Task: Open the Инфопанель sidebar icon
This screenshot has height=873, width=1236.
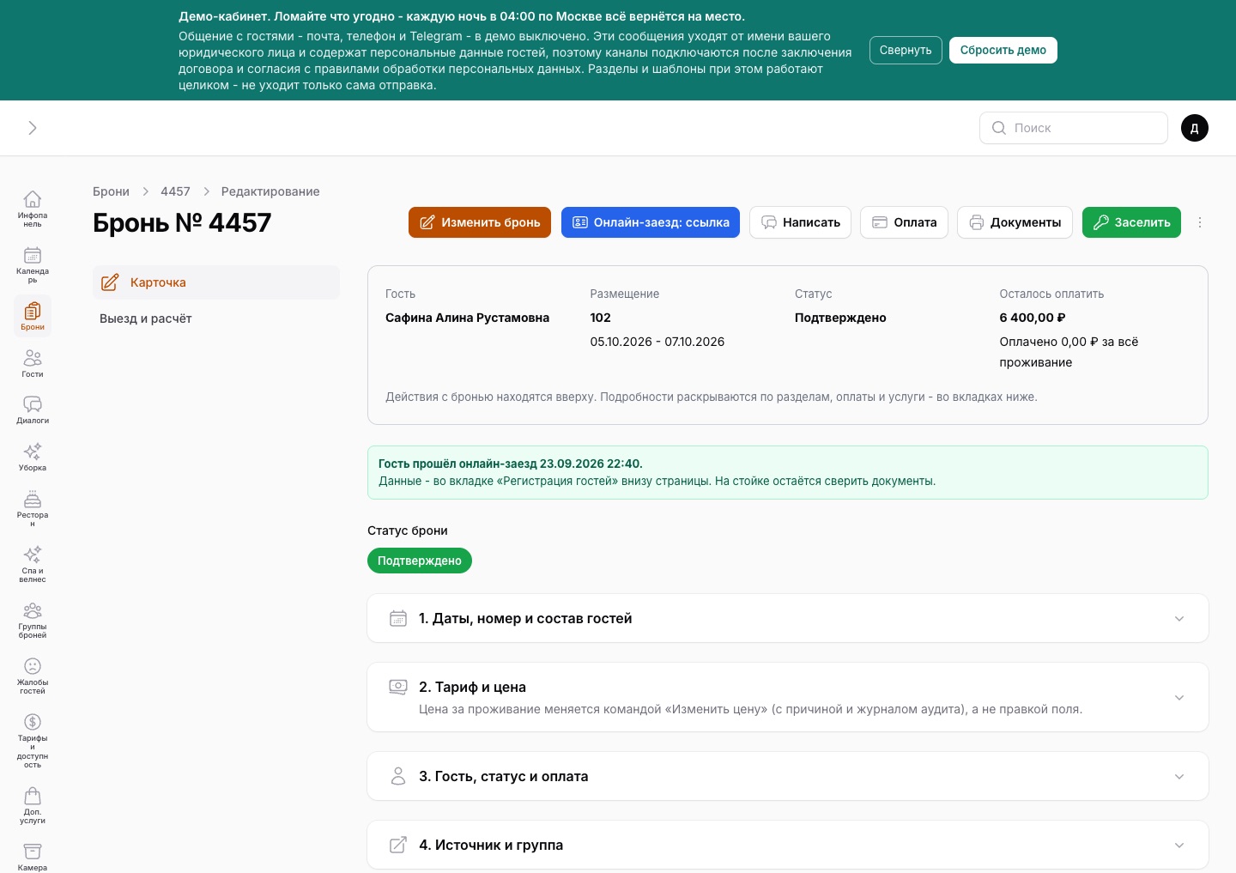Action: (33, 208)
